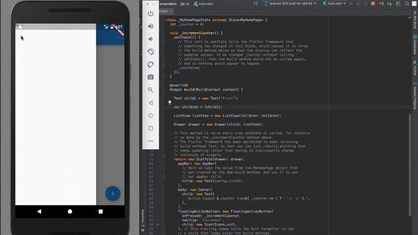Click main.dart in the breadcrumb bar

point(204,4)
